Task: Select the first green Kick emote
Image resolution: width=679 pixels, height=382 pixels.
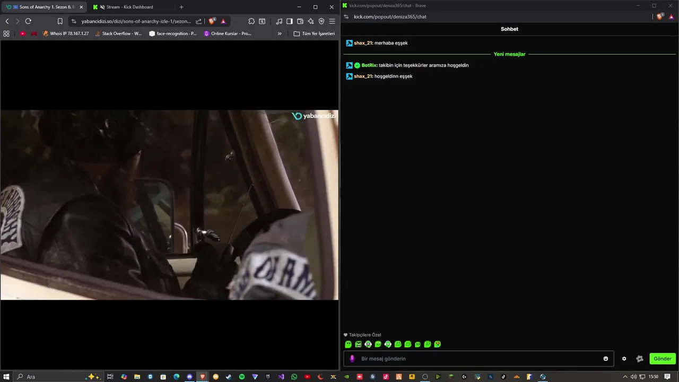Action: [349, 344]
